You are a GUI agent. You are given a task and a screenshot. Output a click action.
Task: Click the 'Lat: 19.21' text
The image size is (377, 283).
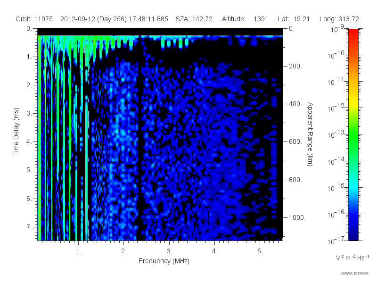point(294,19)
